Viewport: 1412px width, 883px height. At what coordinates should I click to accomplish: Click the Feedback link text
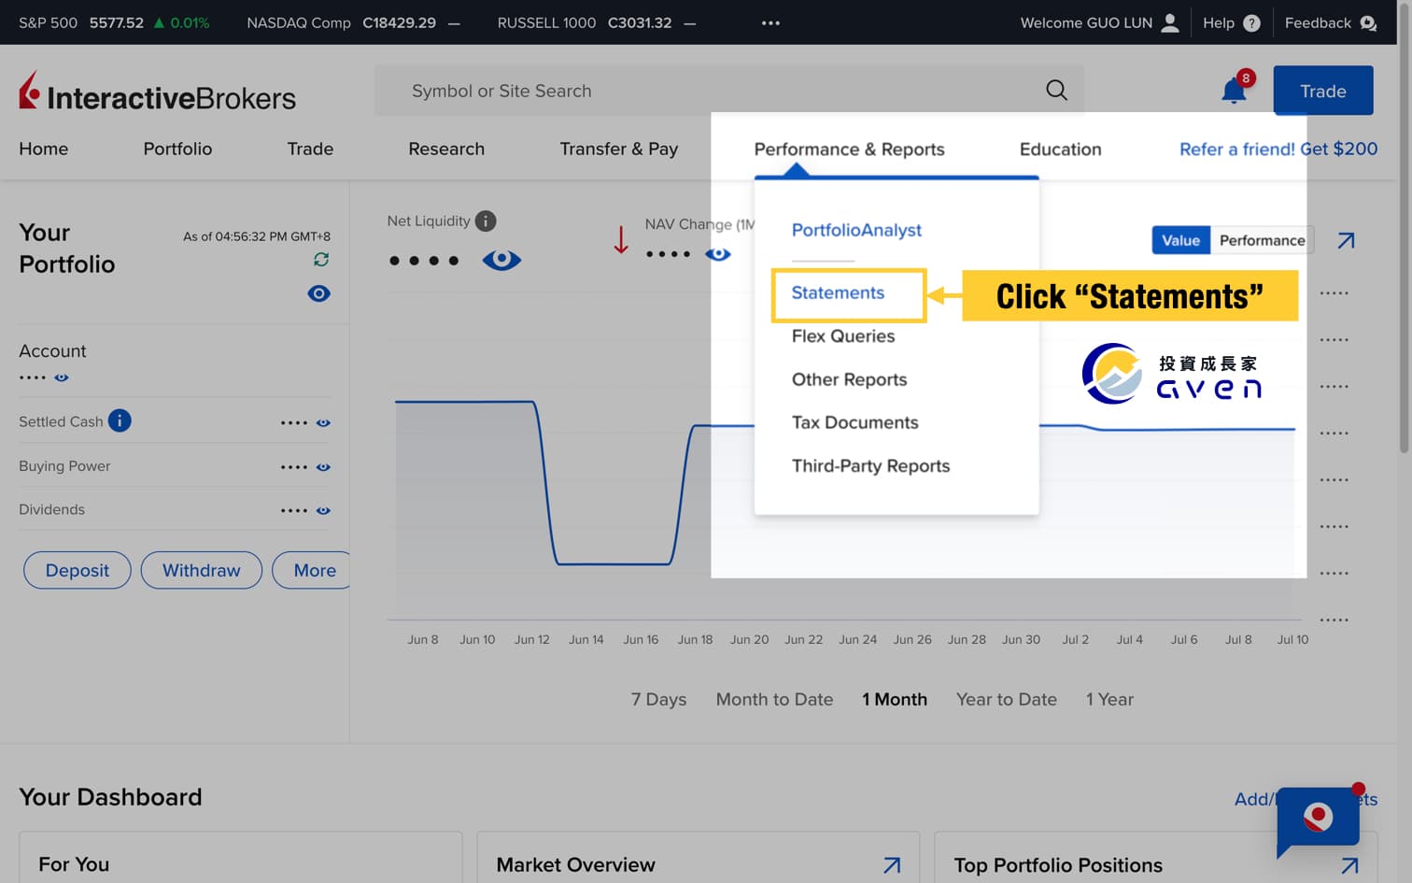(x=1318, y=22)
